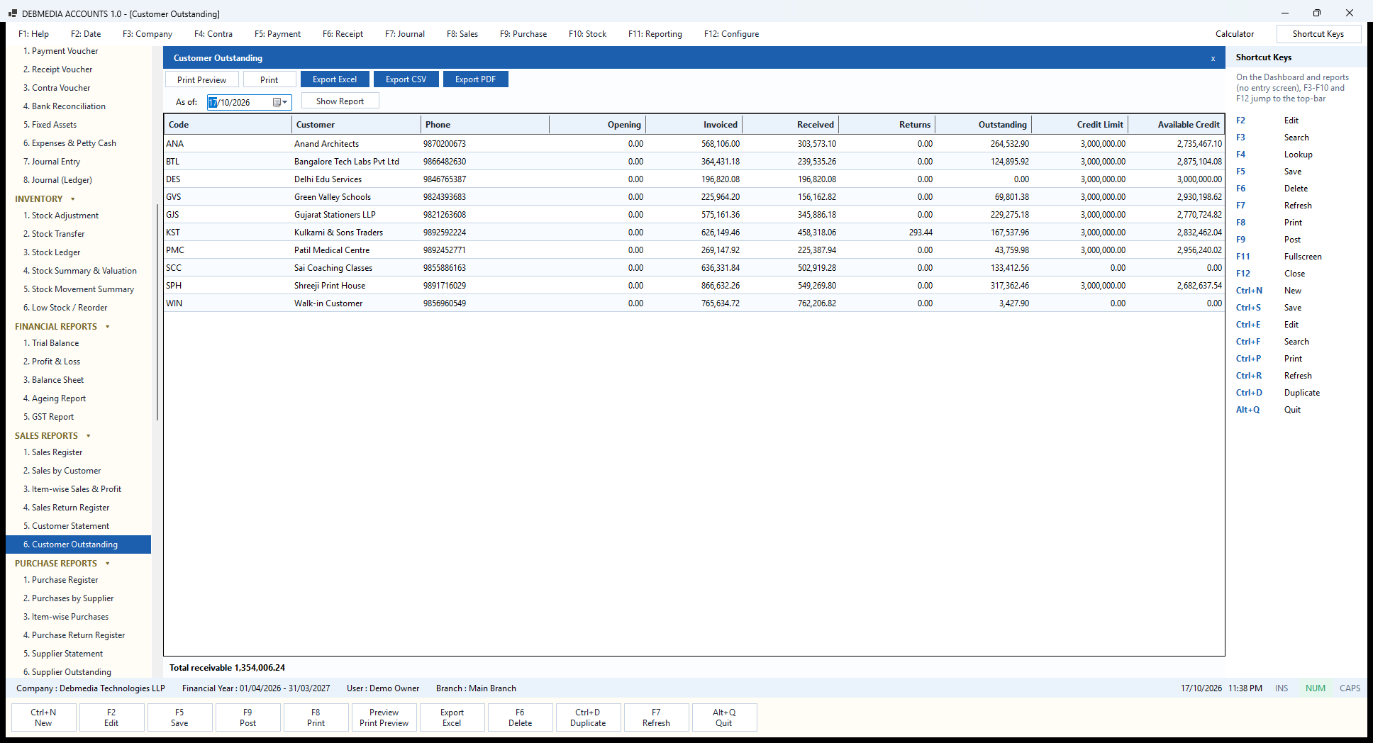Open the Payment Voucher item
This screenshot has width=1373, height=743.
point(65,51)
